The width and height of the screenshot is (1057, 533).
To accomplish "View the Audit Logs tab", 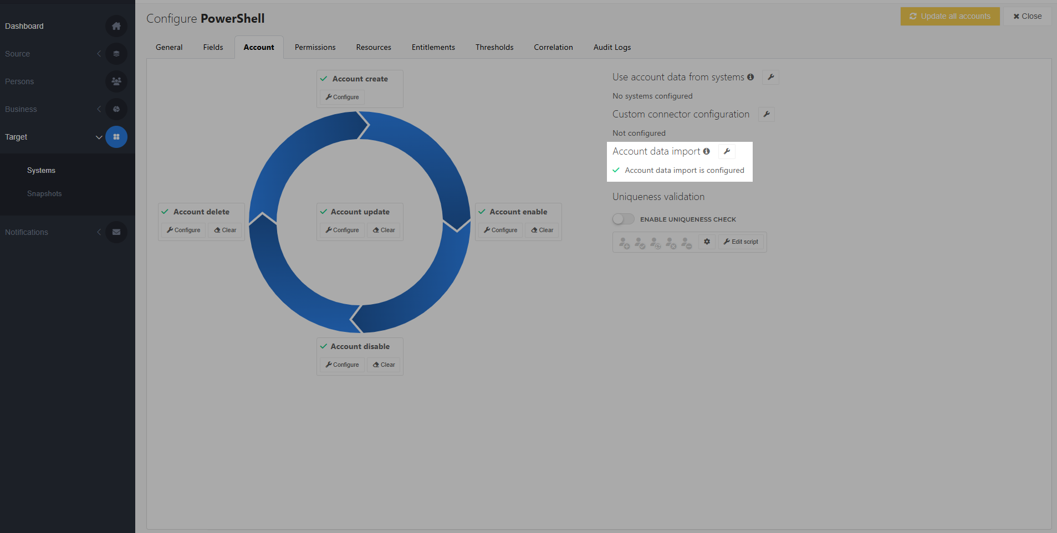I will (612, 47).
